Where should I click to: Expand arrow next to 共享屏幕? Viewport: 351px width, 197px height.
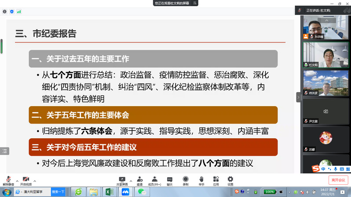pos(132,180)
